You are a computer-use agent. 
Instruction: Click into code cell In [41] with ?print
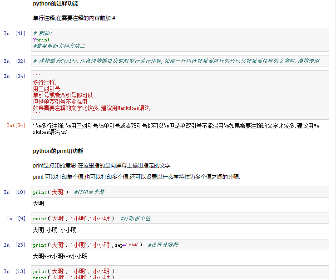pyautogui.click(x=180, y=40)
